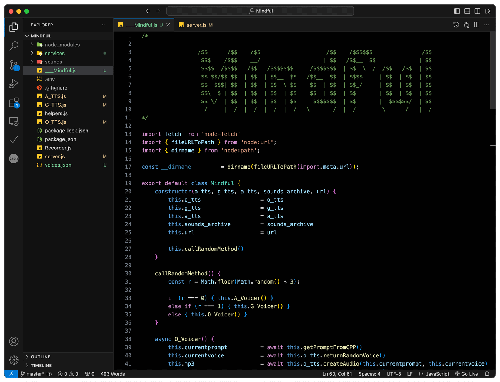The image size is (500, 382).
Task: Expand the OUTLINE section
Action: point(40,357)
